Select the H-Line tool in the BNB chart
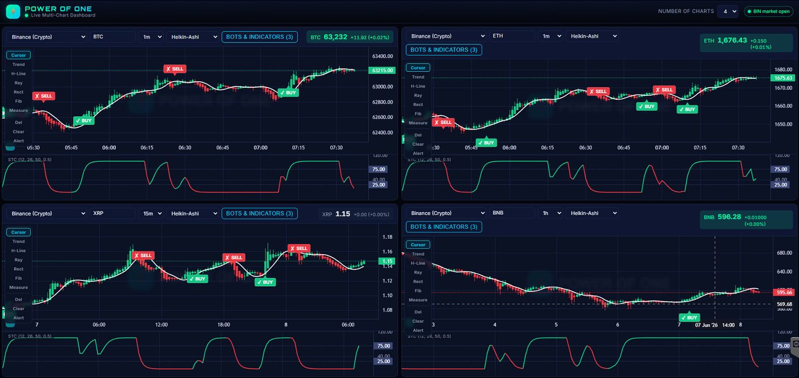The image size is (799, 378). click(418, 263)
